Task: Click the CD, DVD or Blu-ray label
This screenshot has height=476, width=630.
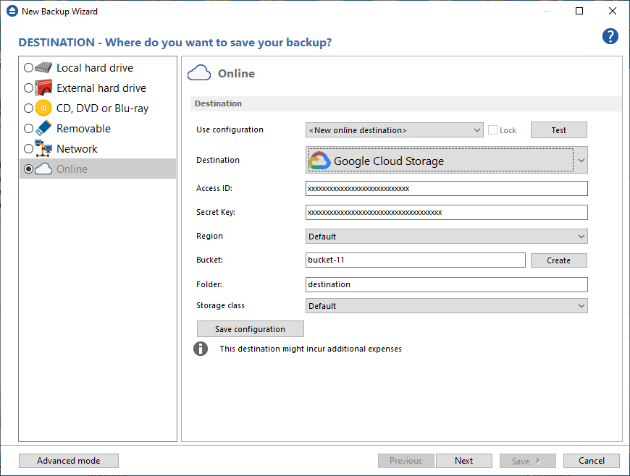Action: pyautogui.click(x=102, y=108)
